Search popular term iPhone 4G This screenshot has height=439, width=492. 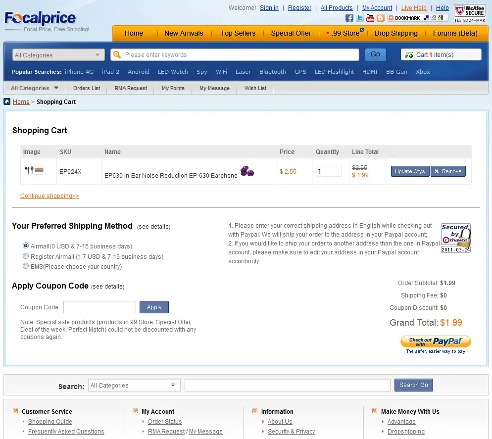point(79,72)
